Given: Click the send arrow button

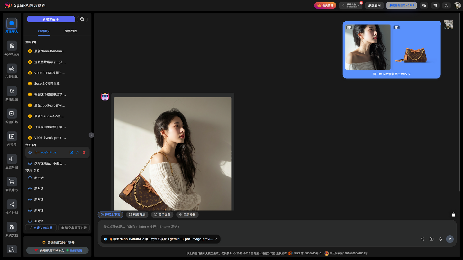Looking at the screenshot, I should tap(450, 239).
